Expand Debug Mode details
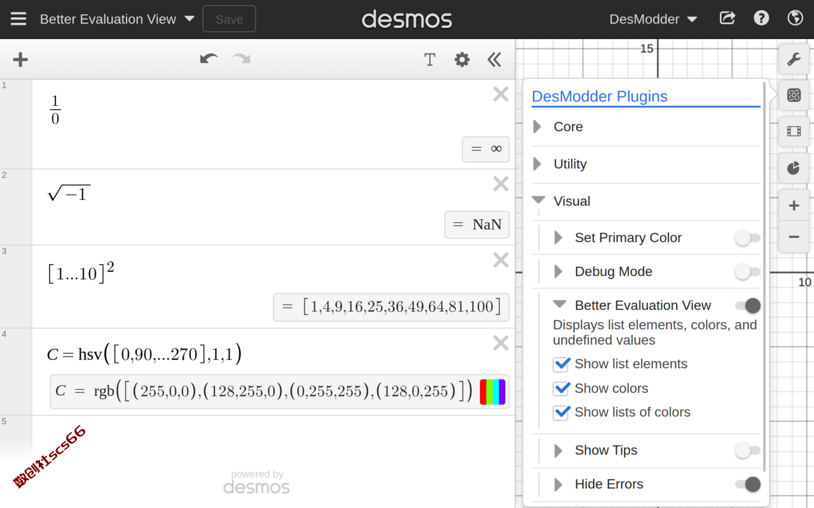 [x=558, y=272]
